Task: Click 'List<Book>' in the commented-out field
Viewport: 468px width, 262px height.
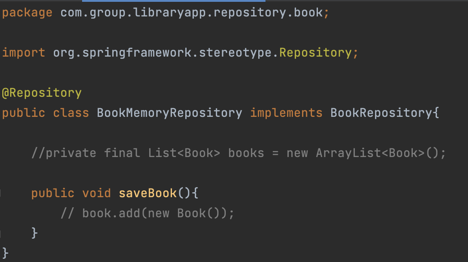Action: tap(184, 153)
